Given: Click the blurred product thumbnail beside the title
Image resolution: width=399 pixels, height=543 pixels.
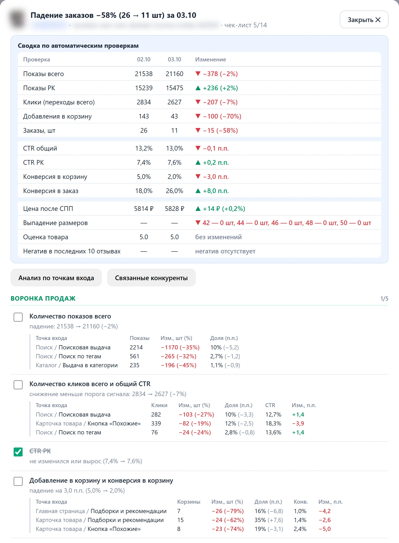Looking at the screenshot, I should click(x=18, y=19).
